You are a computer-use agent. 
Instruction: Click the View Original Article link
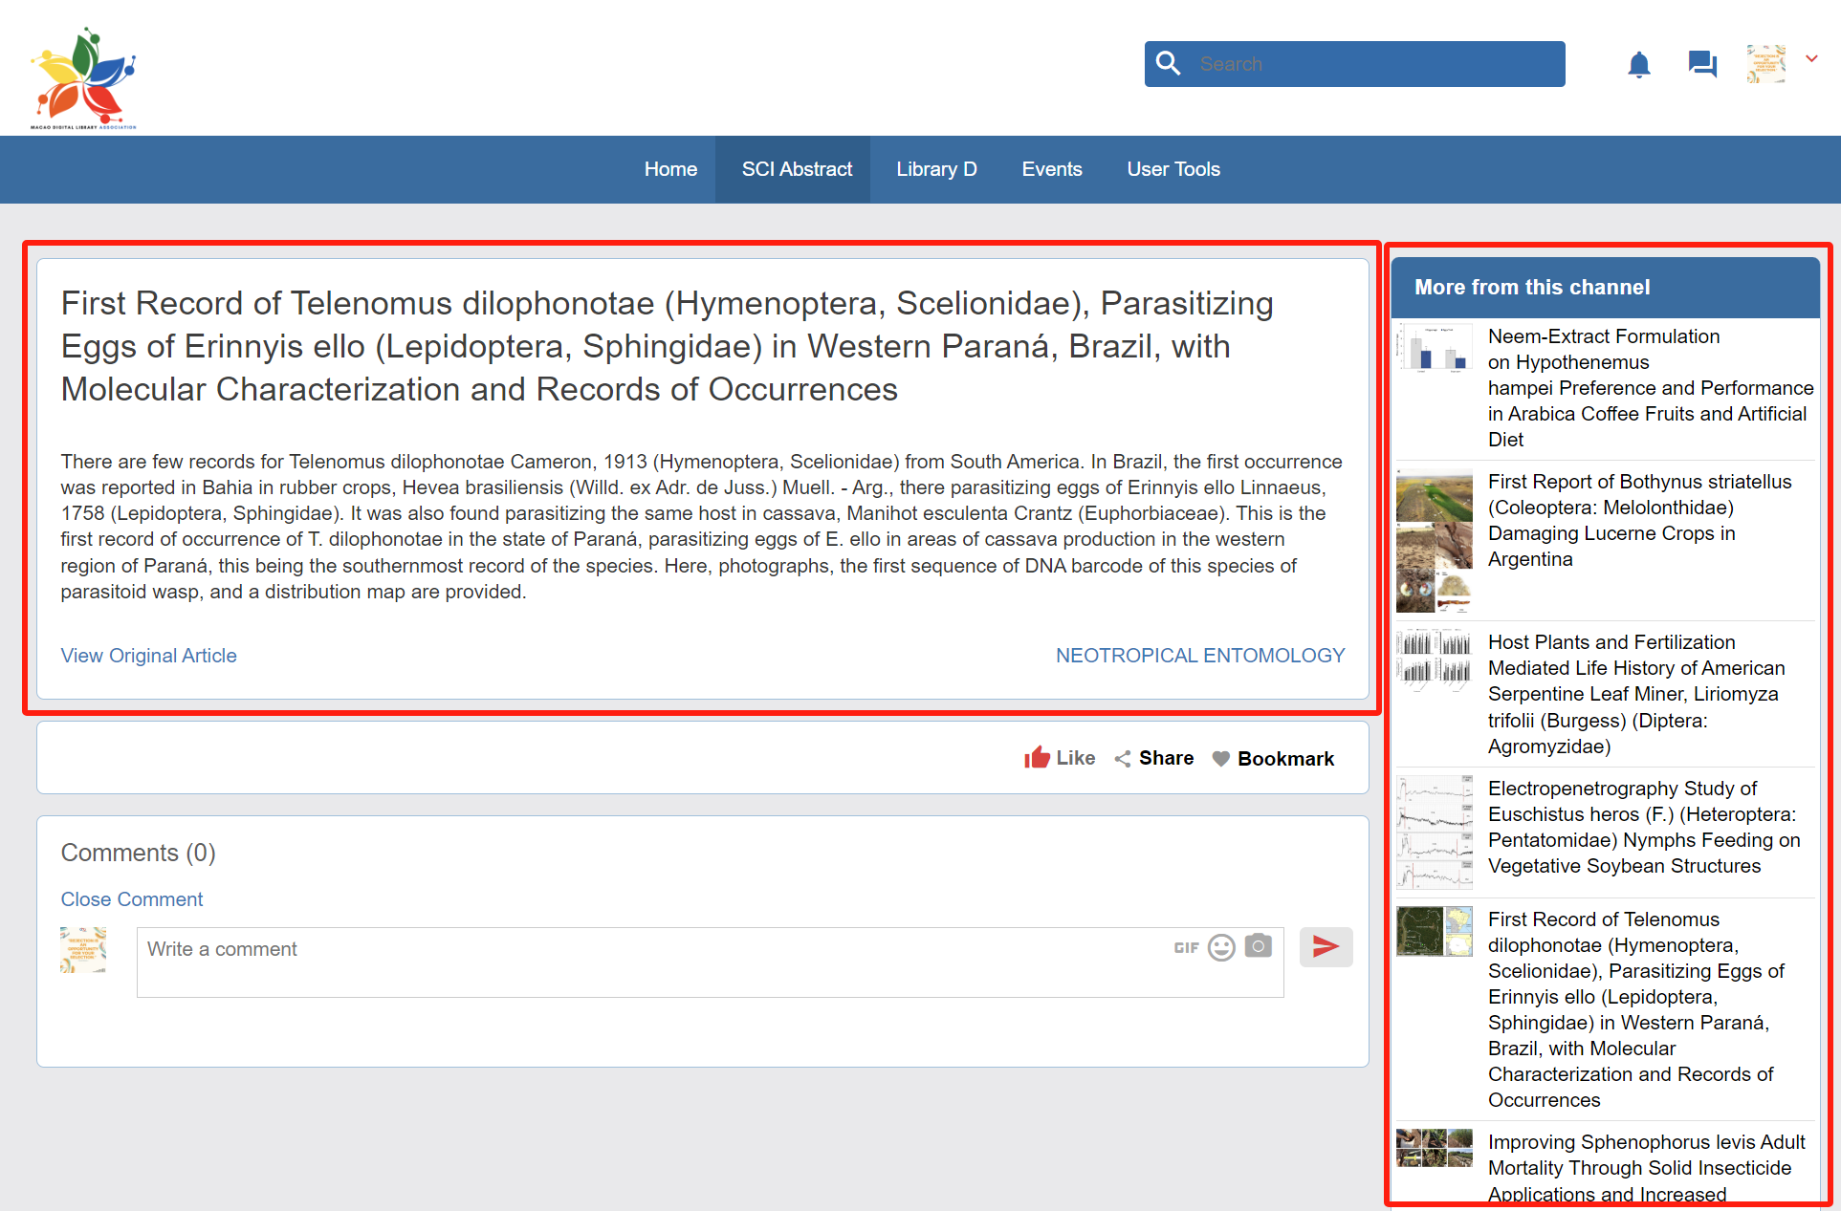(148, 656)
